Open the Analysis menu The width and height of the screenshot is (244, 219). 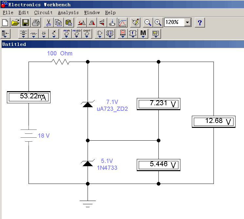tap(68, 12)
